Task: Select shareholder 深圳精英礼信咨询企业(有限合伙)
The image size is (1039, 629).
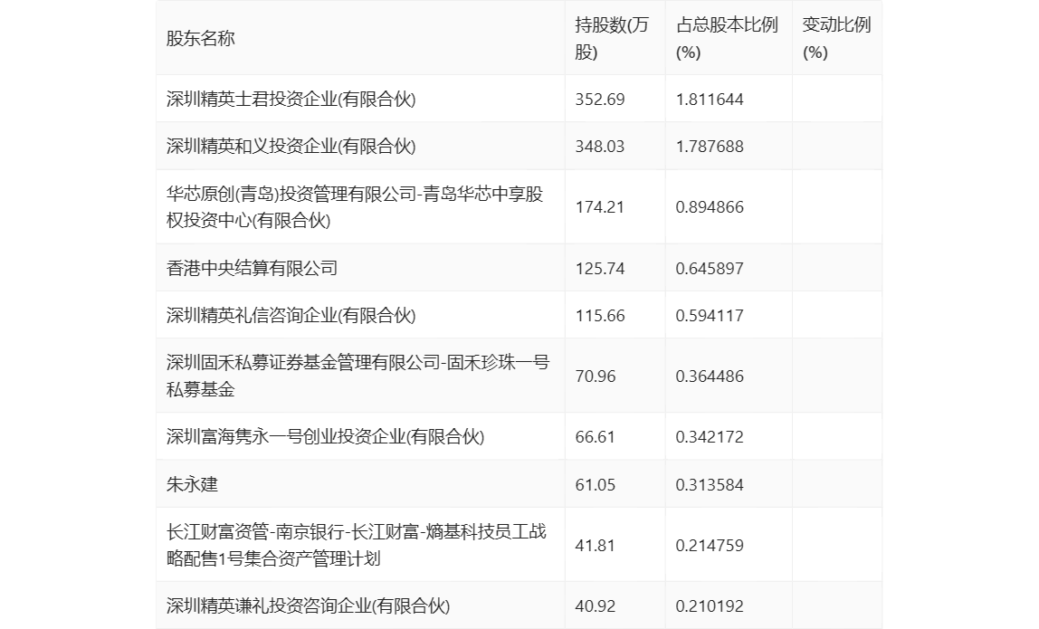Action: (291, 315)
